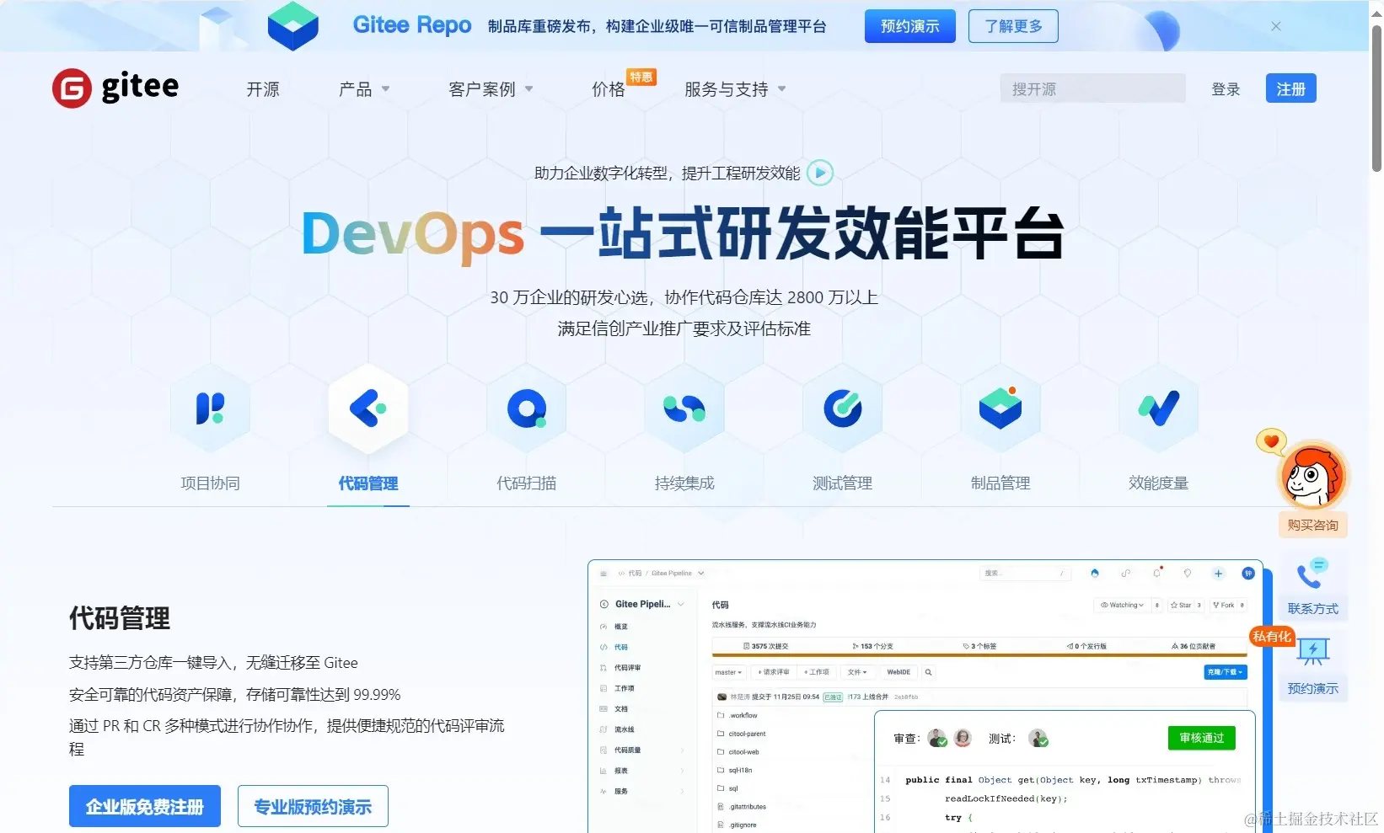Click the code management preview screenshot

tap(925, 696)
